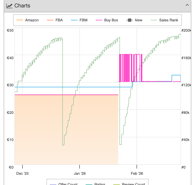Viewport: 195px width, 185px height.
Task: Click the Charts panel title text
Action: tap(22, 6)
